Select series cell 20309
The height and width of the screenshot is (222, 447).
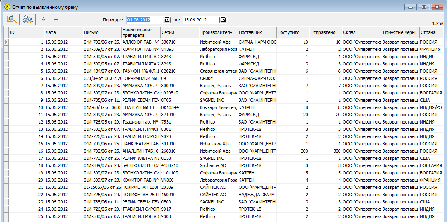[x=180, y=187]
